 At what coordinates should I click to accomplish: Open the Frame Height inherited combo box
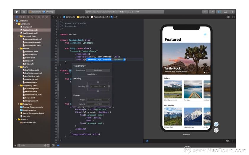tap(98, 104)
